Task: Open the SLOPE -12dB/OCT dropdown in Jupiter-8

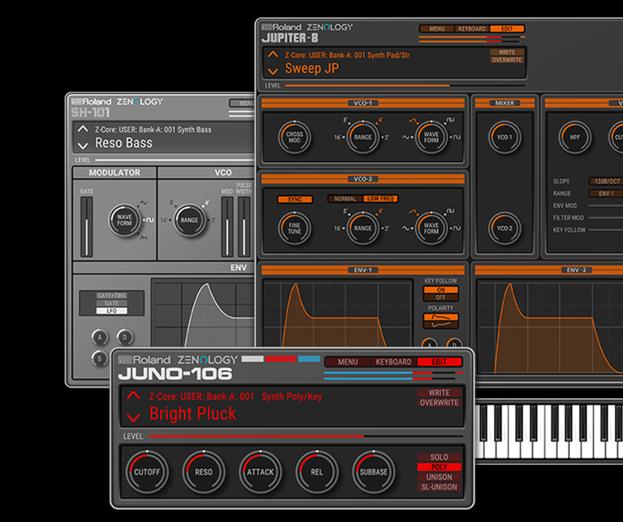Action: (606, 181)
